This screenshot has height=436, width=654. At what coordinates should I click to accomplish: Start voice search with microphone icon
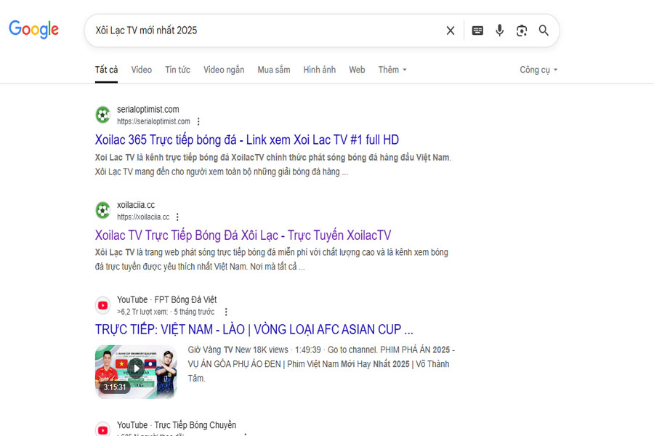[499, 31]
